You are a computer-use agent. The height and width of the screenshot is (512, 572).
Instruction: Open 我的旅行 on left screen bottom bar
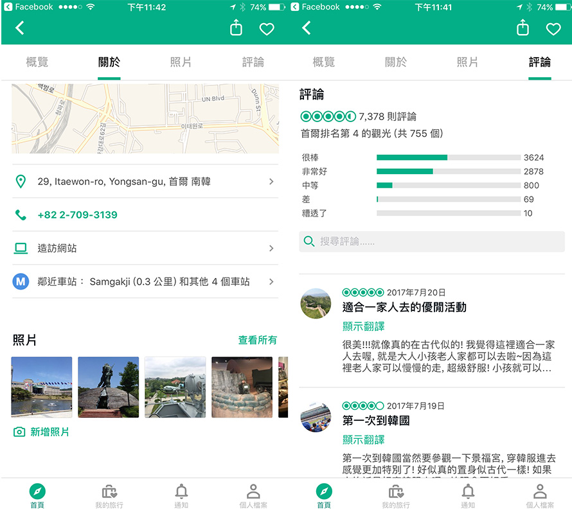tap(109, 497)
